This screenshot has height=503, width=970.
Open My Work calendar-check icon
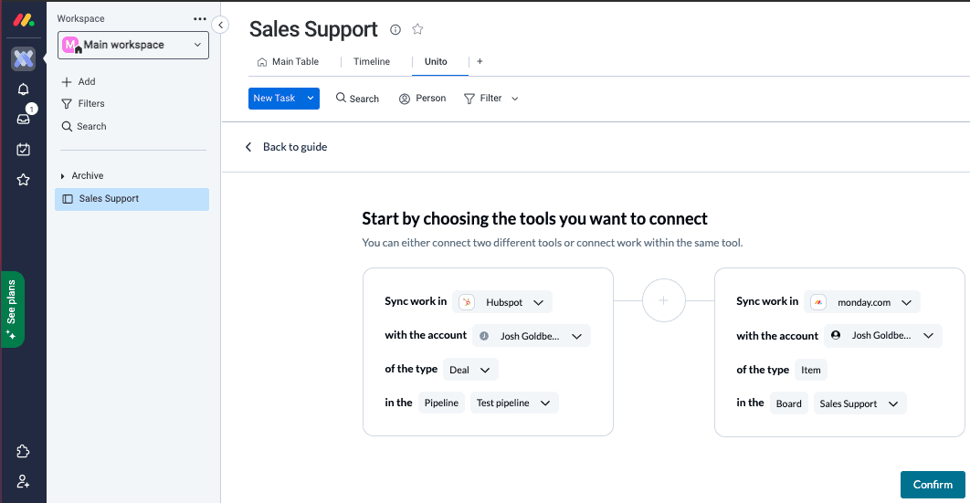click(x=23, y=149)
